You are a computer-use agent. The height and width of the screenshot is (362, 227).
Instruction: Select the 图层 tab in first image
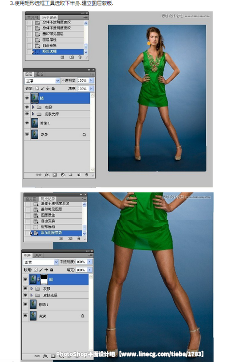point(29,74)
